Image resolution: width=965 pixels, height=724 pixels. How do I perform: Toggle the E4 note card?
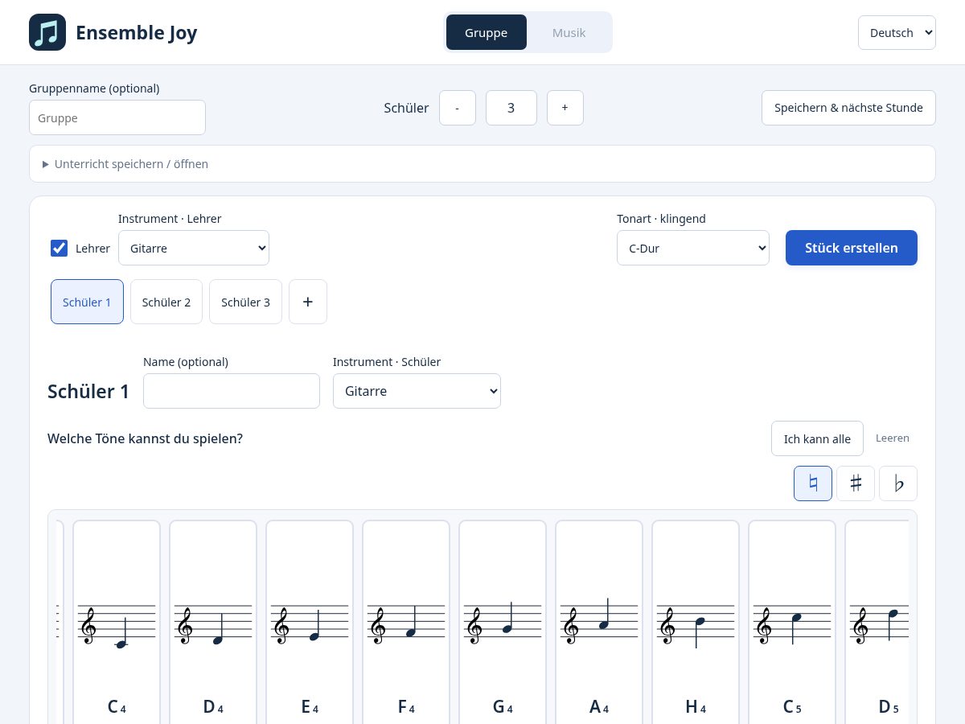(310, 622)
